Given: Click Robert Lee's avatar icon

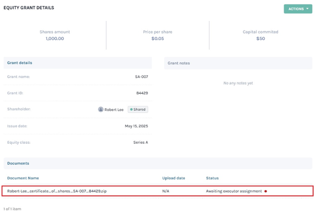Looking at the screenshot, I should (101, 109).
